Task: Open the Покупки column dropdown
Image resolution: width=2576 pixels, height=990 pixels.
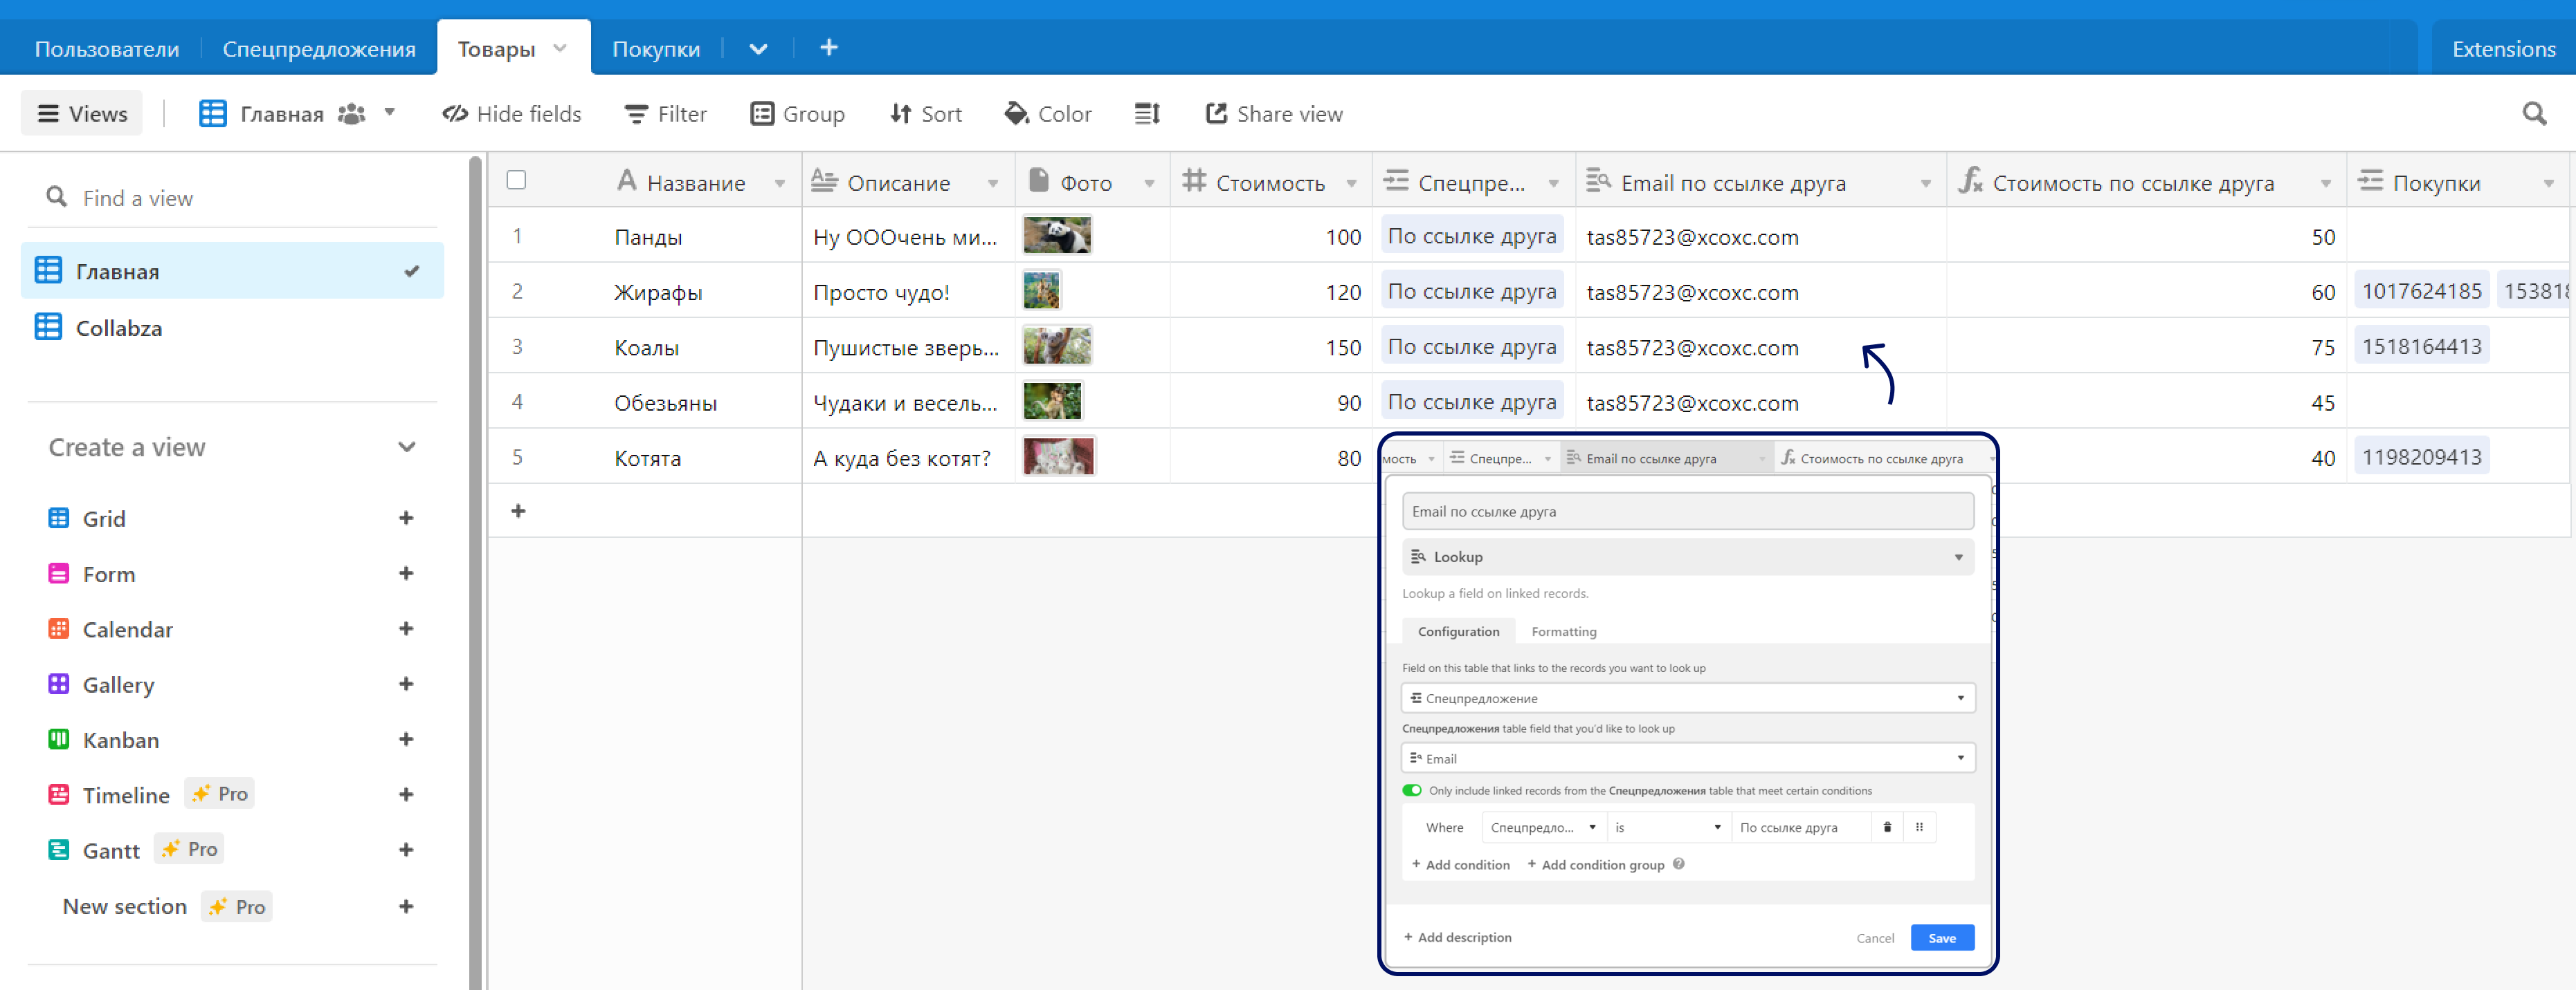Action: tap(2549, 184)
